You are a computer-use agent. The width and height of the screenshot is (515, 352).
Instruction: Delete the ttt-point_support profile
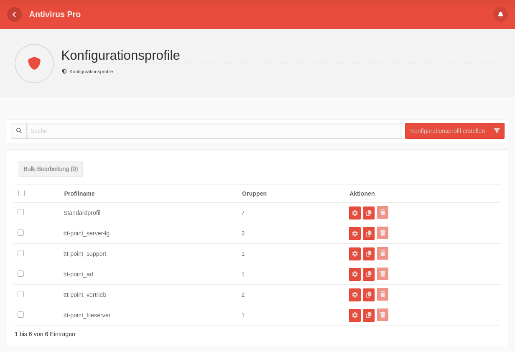[382, 253]
